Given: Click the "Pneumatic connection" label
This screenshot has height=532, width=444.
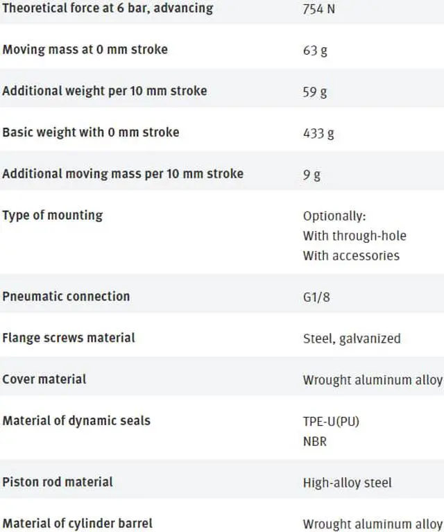Looking at the screenshot, I should pos(66,296).
